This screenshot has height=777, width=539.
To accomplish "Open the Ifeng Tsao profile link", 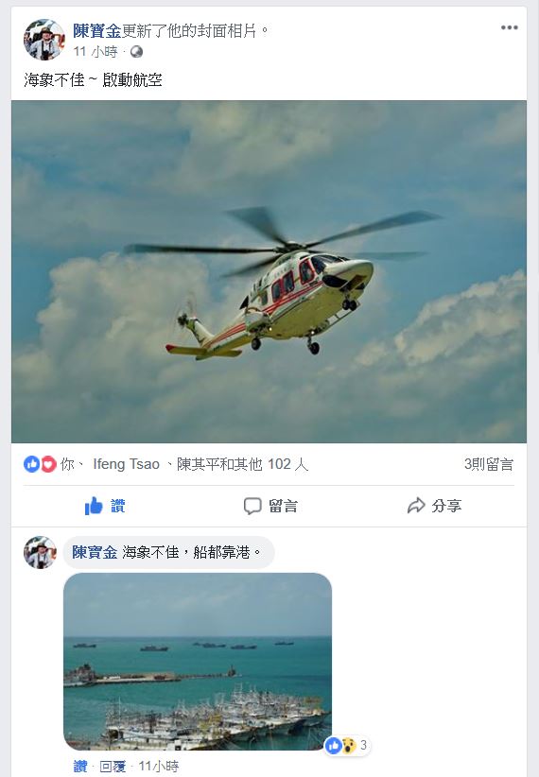I will 126,464.
